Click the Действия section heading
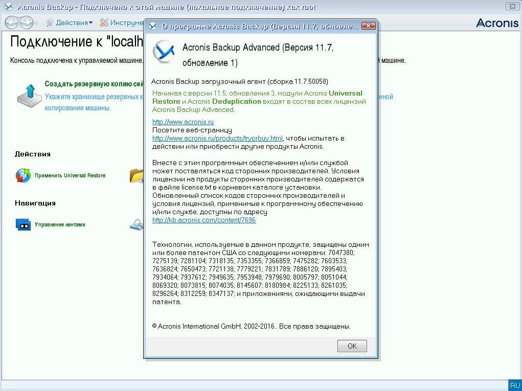Image resolution: width=522 pixels, height=391 pixels. click(33, 154)
